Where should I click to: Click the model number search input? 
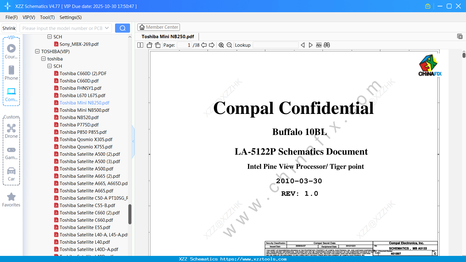62,28
